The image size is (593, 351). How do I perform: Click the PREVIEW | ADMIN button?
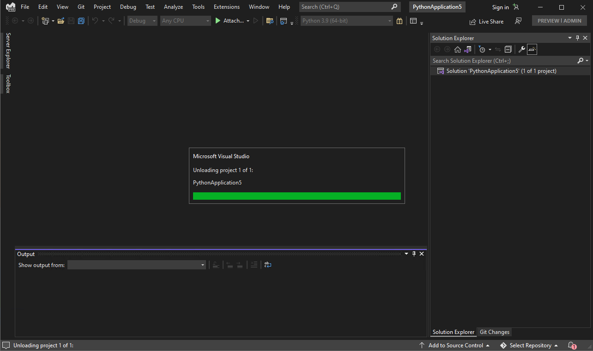click(x=559, y=21)
